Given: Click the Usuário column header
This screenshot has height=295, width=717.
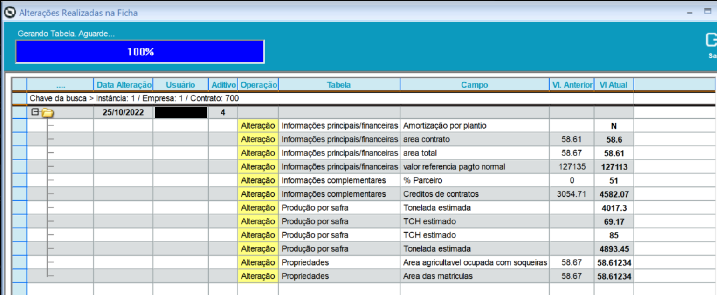Looking at the screenshot, I should point(180,85).
